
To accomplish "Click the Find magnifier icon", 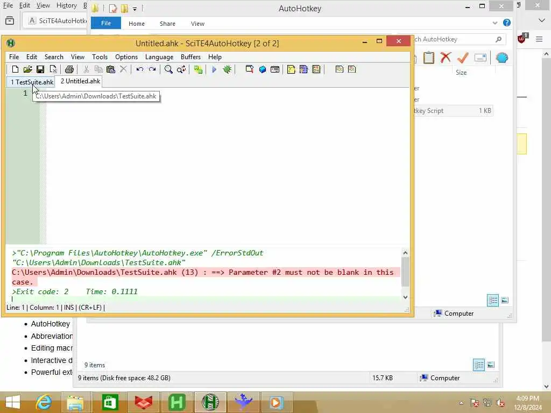I will [168, 69].
